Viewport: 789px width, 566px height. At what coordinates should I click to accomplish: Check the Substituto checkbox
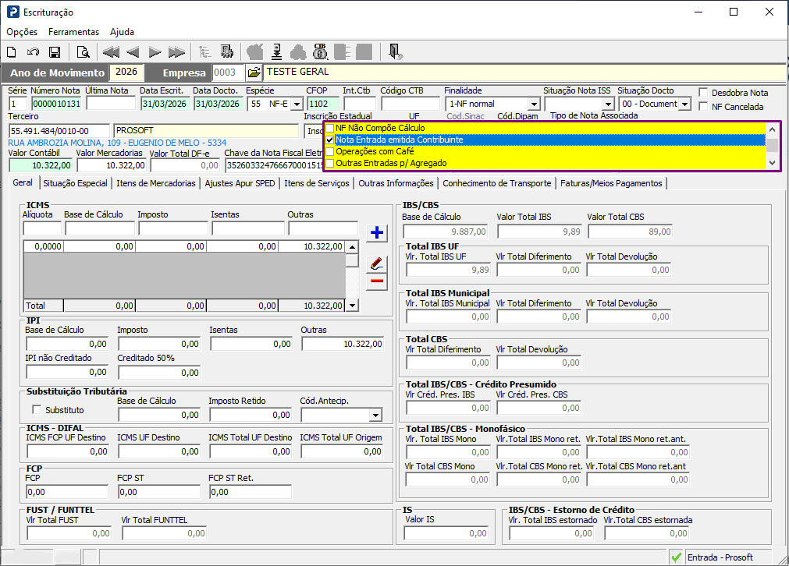[x=37, y=409]
